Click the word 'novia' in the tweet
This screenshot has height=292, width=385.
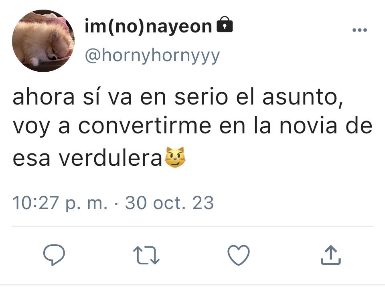click(x=308, y=126)
